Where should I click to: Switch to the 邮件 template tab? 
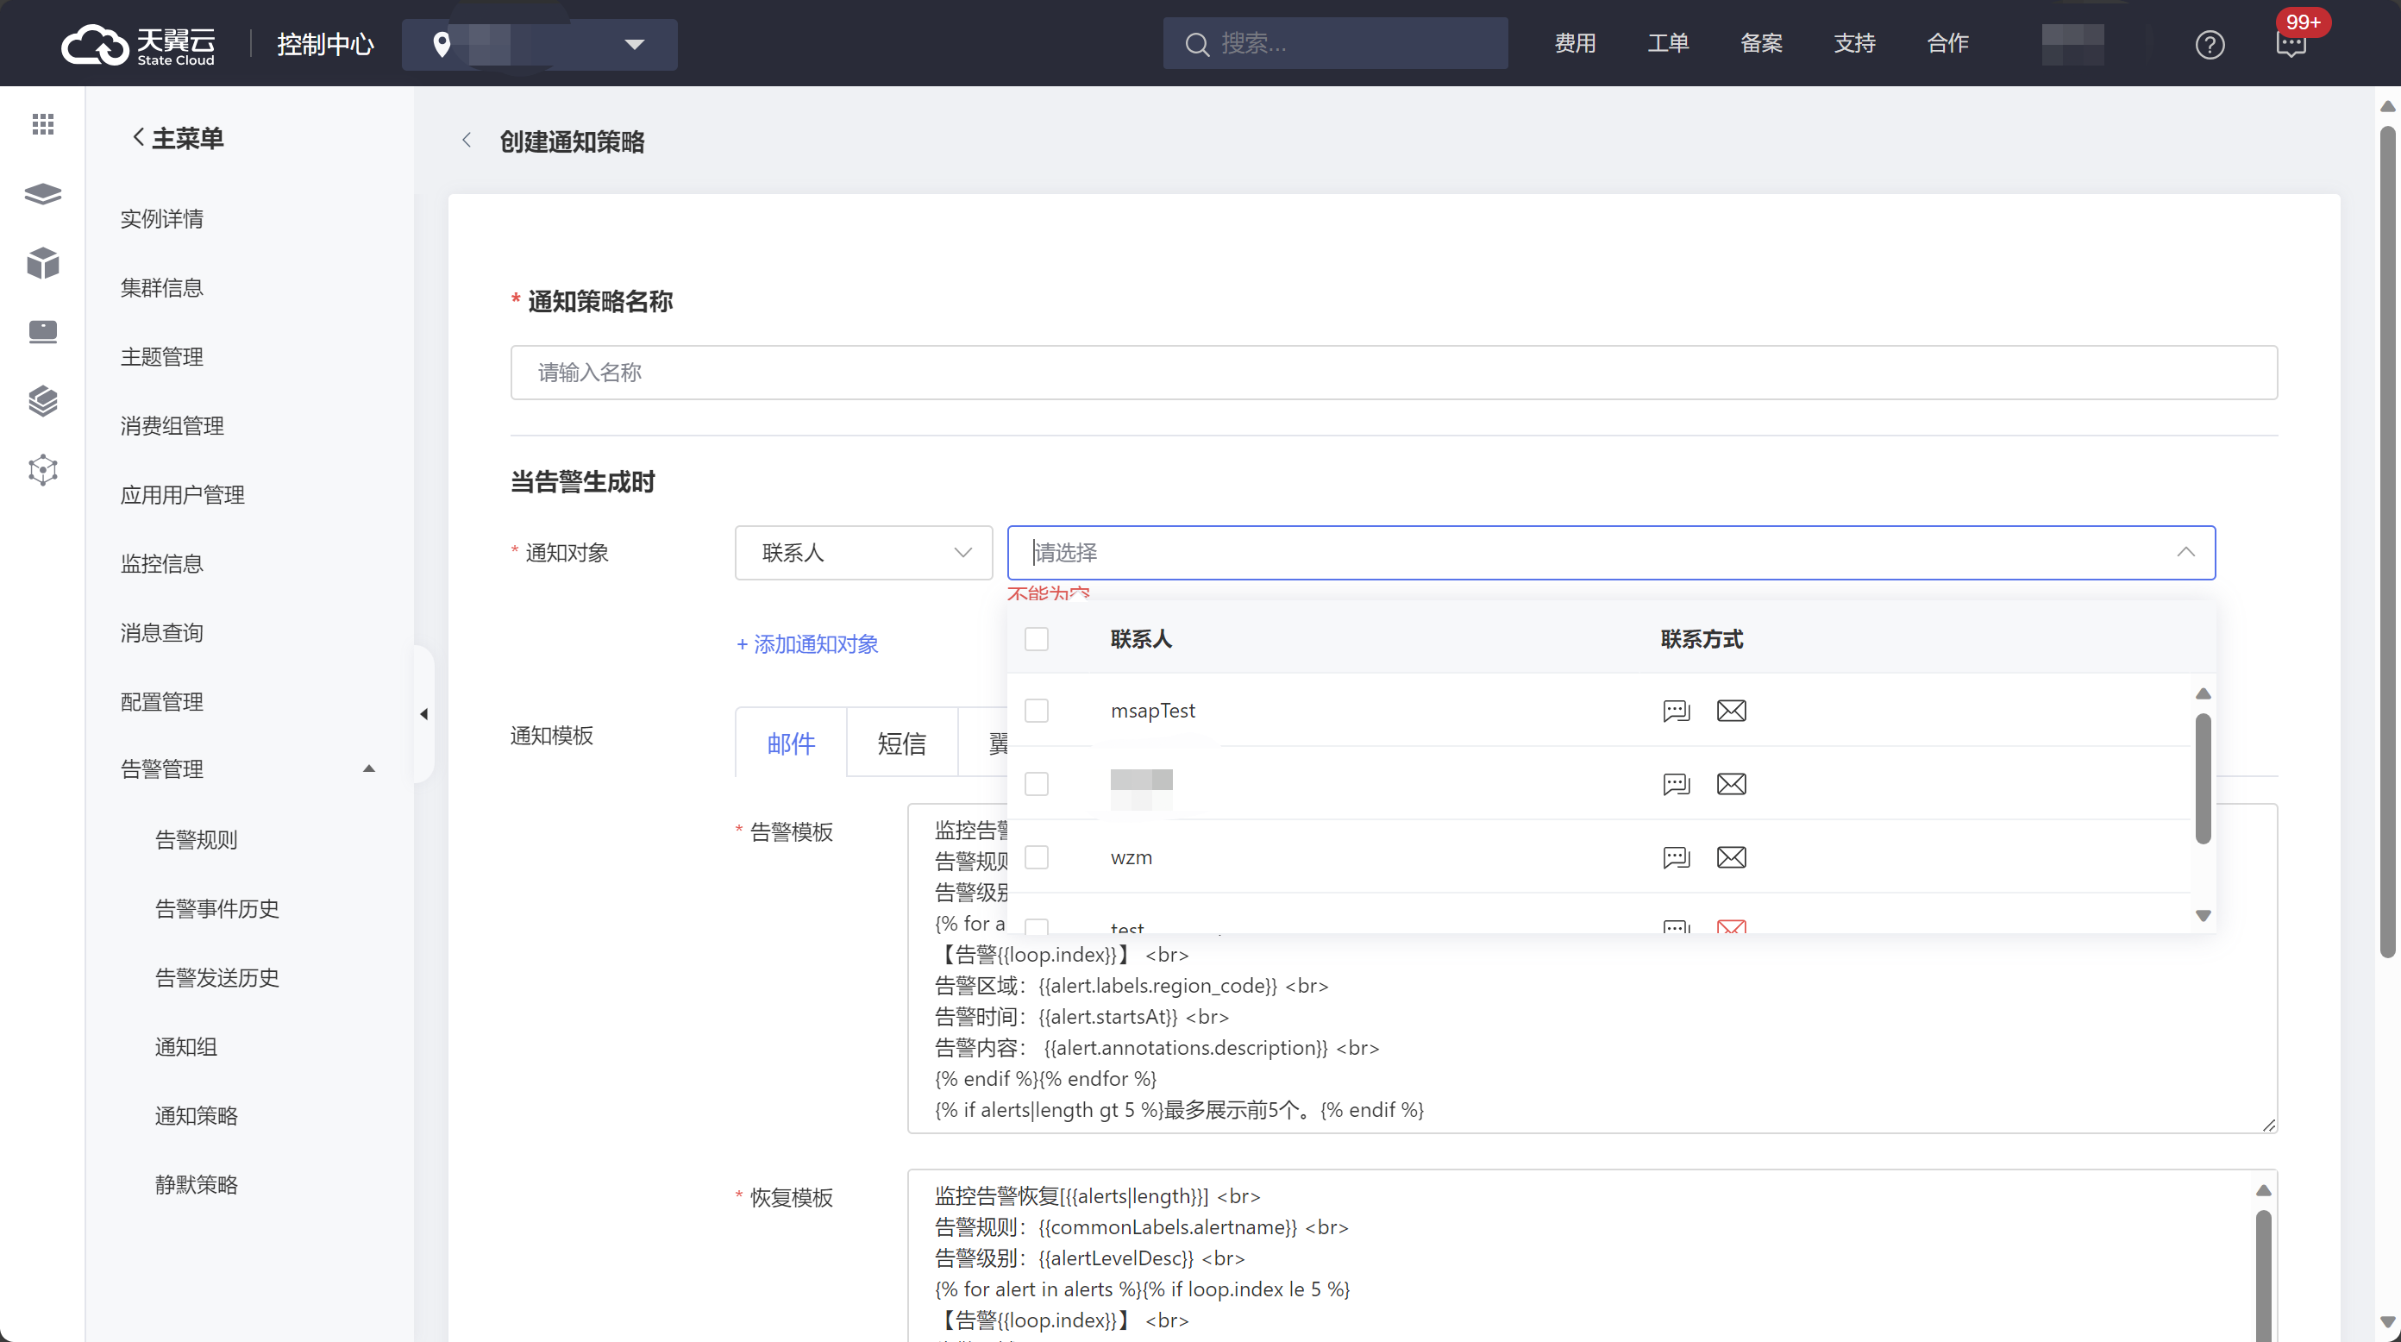pos(790,743)
